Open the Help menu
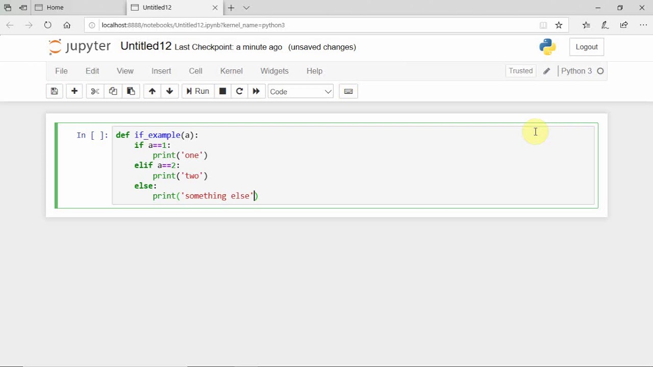This screenshot has width=653, height=367. [x=314, y=71]
